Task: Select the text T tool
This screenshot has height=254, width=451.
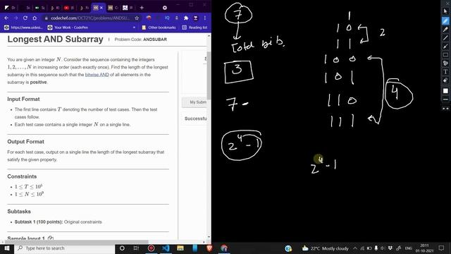Action: [x=445, y=72]
